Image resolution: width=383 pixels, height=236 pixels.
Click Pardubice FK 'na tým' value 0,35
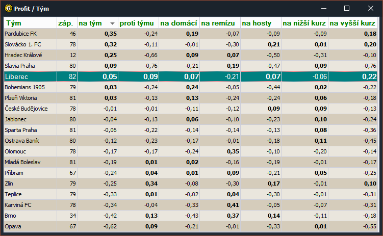point(111,34)
